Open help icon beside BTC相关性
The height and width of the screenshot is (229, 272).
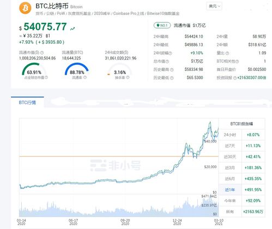click(237, 62)
